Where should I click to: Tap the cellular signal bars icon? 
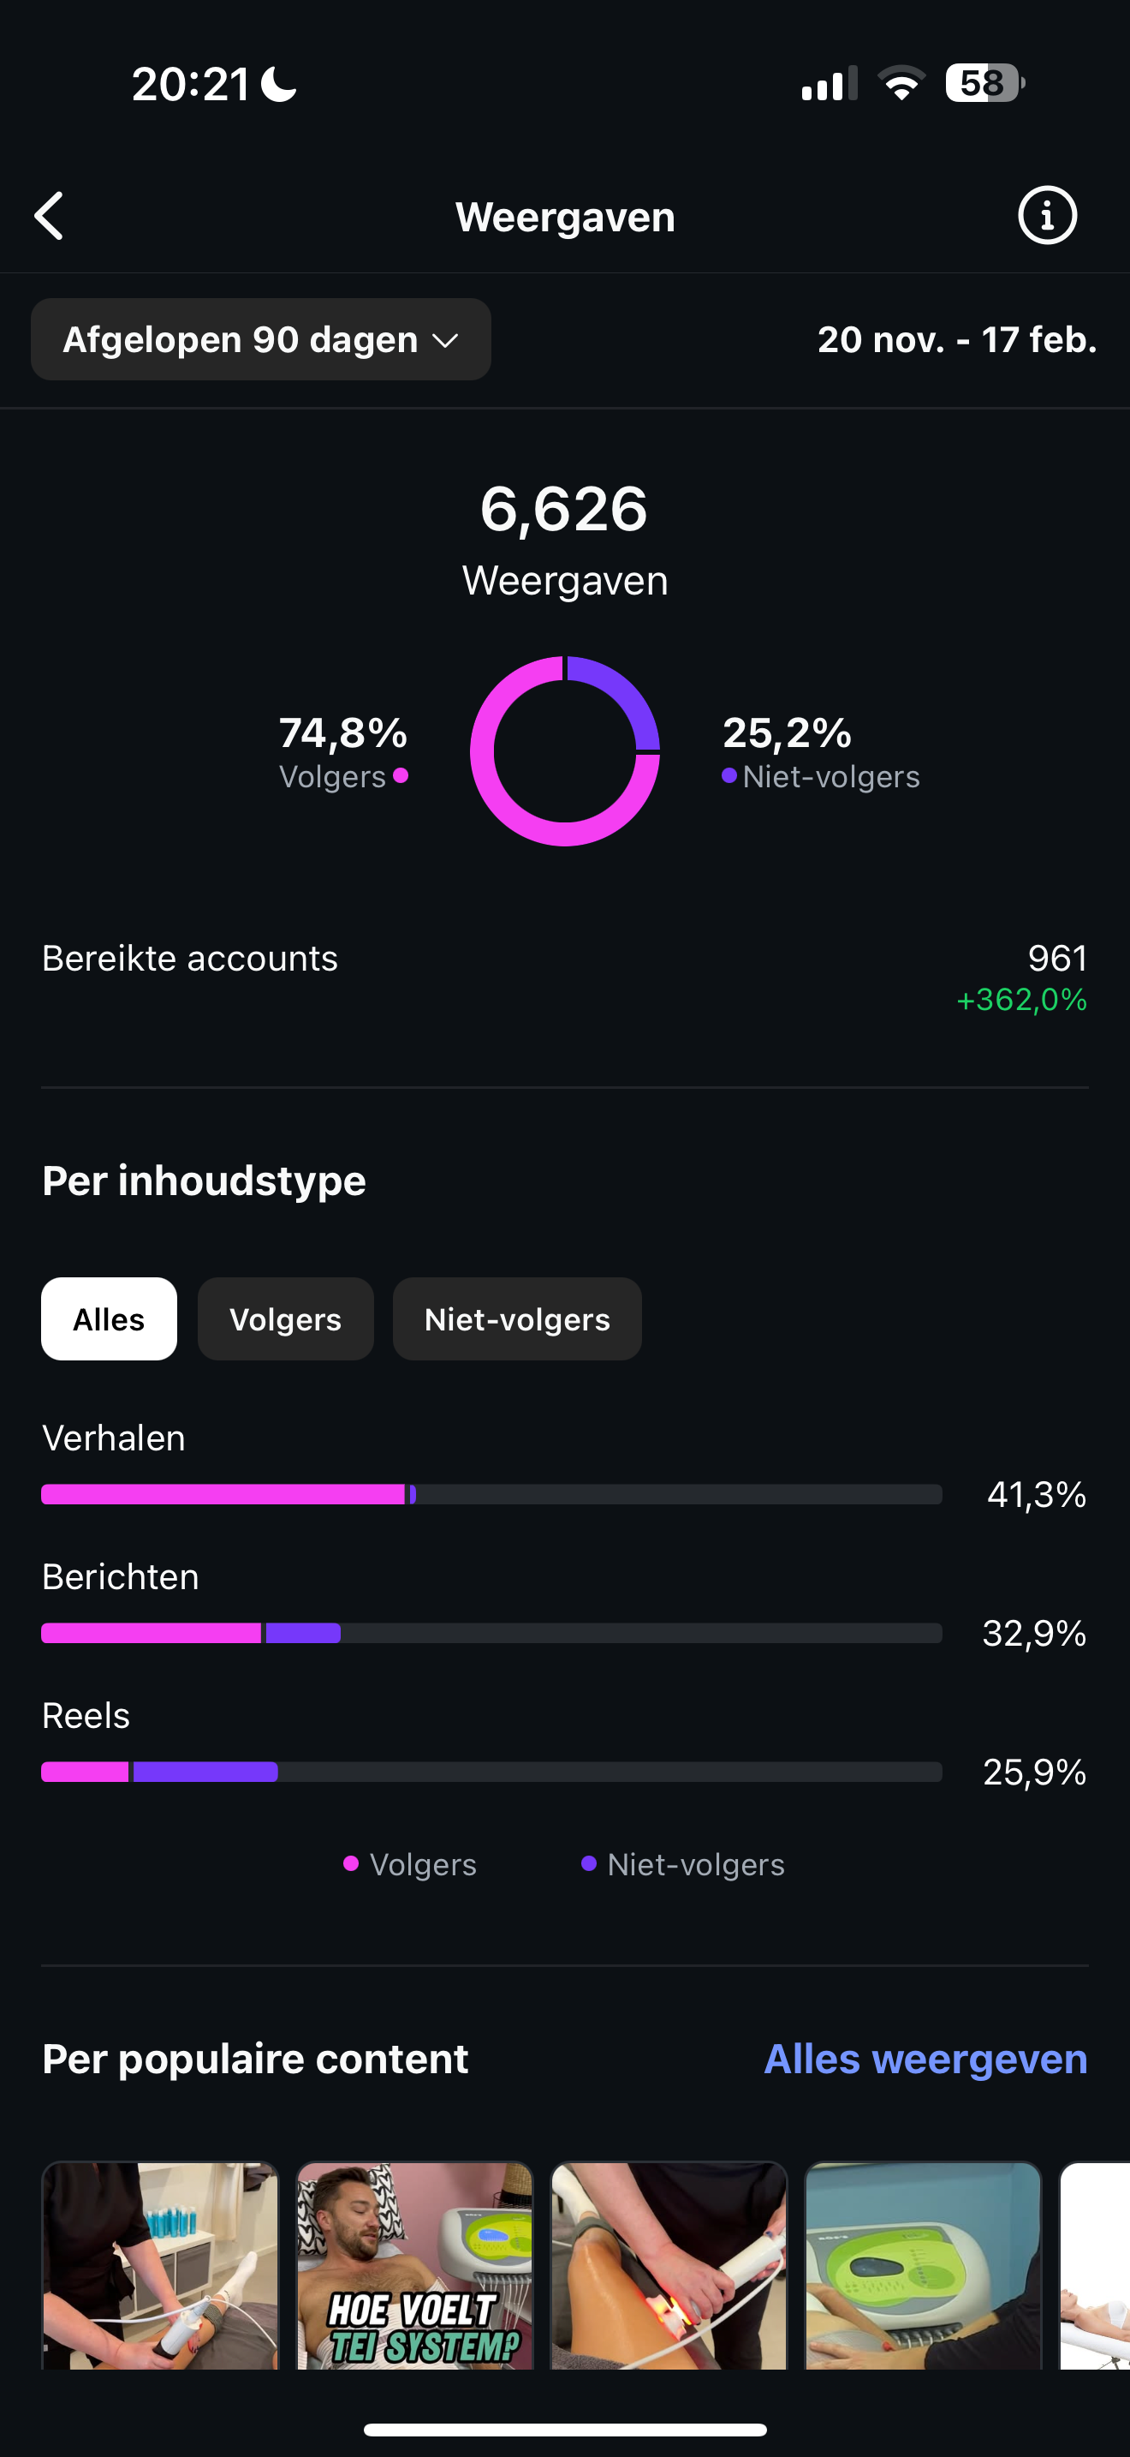point(828,84)
